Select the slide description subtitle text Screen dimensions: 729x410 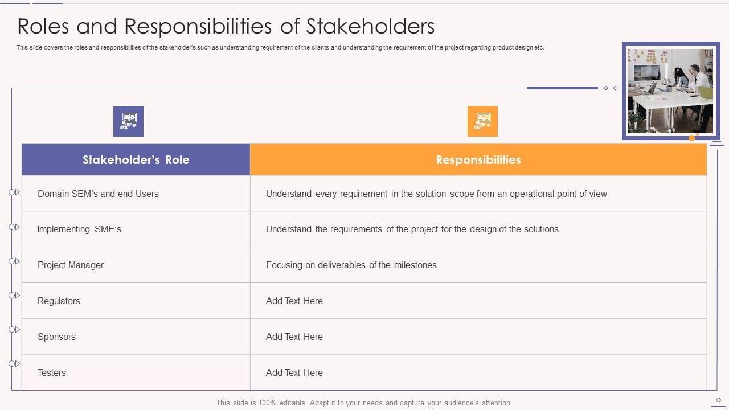coord(280,48)
